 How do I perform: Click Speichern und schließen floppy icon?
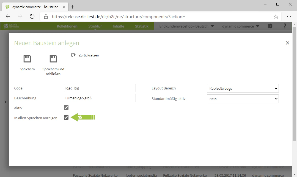pos(53,59)
